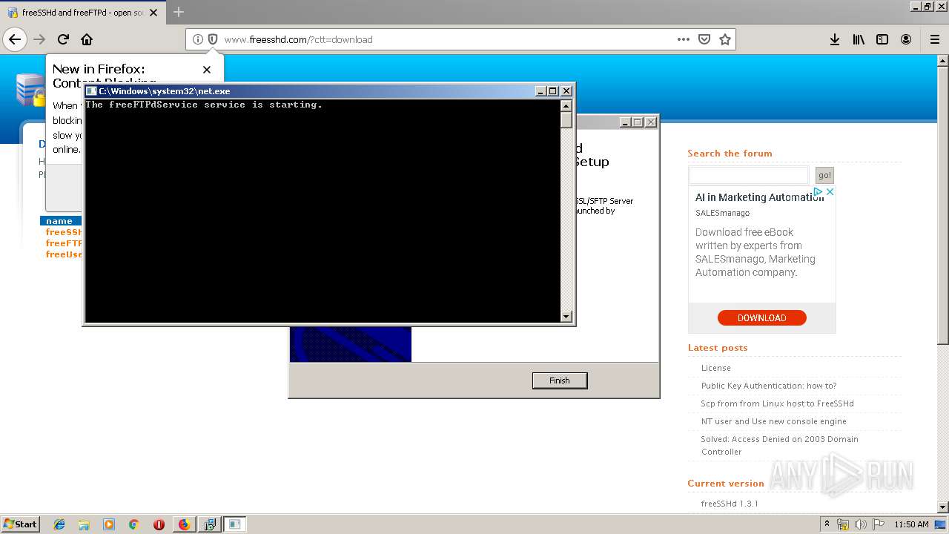The image size is (949, 534).
Task: Click the forum search input box
Action: [x=749, y=175]
